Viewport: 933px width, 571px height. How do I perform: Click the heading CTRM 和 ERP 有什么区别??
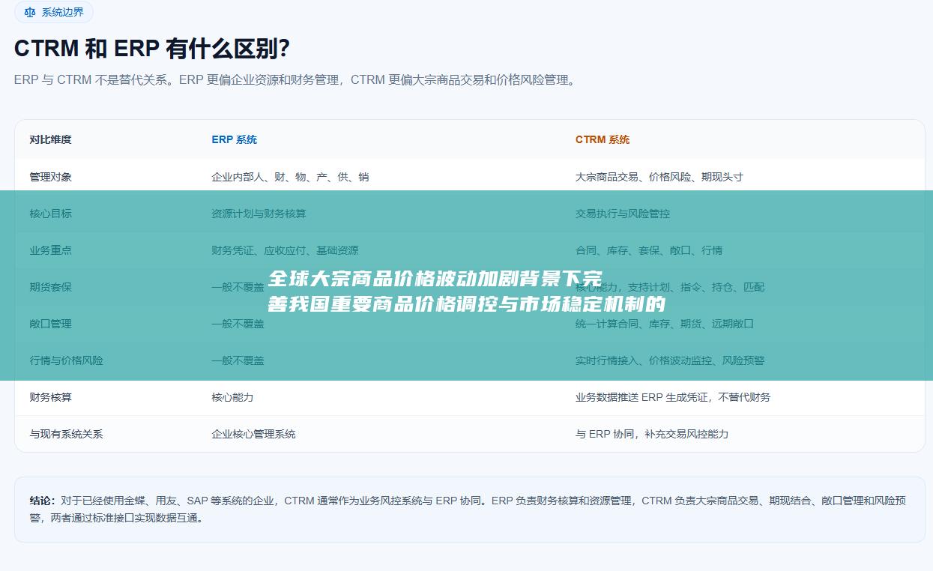tap(152, 49)
